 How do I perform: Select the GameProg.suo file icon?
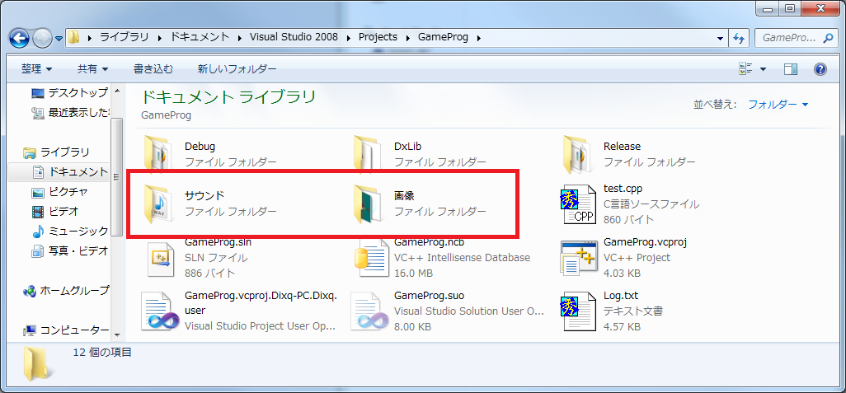369,311
